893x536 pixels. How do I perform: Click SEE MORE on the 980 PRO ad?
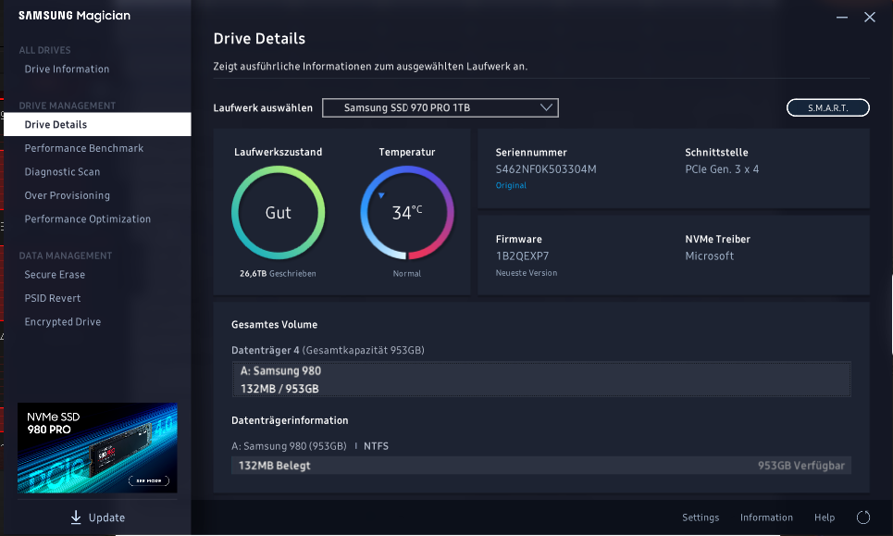(x=149, y=480)
